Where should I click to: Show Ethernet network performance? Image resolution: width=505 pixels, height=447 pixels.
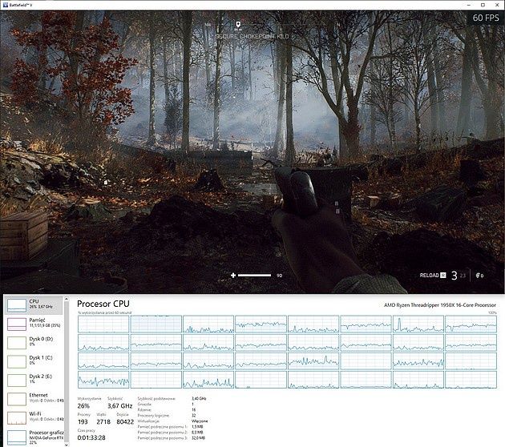coord(34,399)
